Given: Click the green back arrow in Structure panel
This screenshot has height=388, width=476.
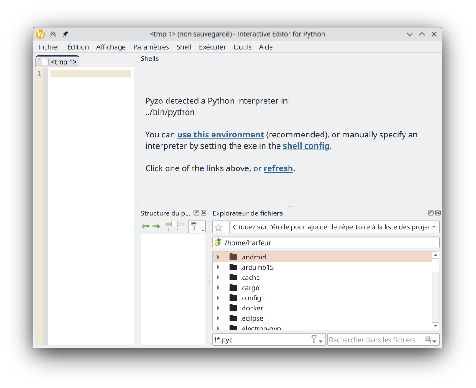Looking at the screenshot, I should point(145,226).
